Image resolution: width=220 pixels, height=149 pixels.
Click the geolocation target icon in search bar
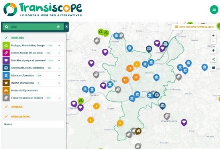58,27
